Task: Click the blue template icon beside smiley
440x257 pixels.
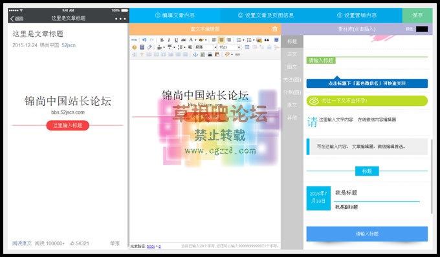Action: [142, 47]
